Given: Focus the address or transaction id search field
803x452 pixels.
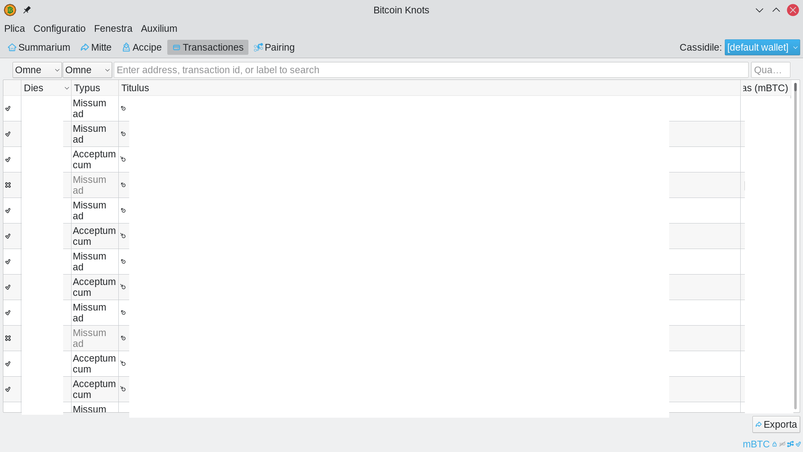Looking at the screenshot, I should (431, 70).
